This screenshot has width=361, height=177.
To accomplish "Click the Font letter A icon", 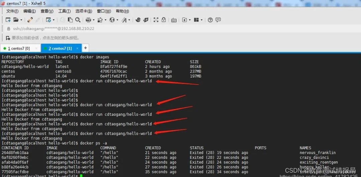I will point(124,20).
